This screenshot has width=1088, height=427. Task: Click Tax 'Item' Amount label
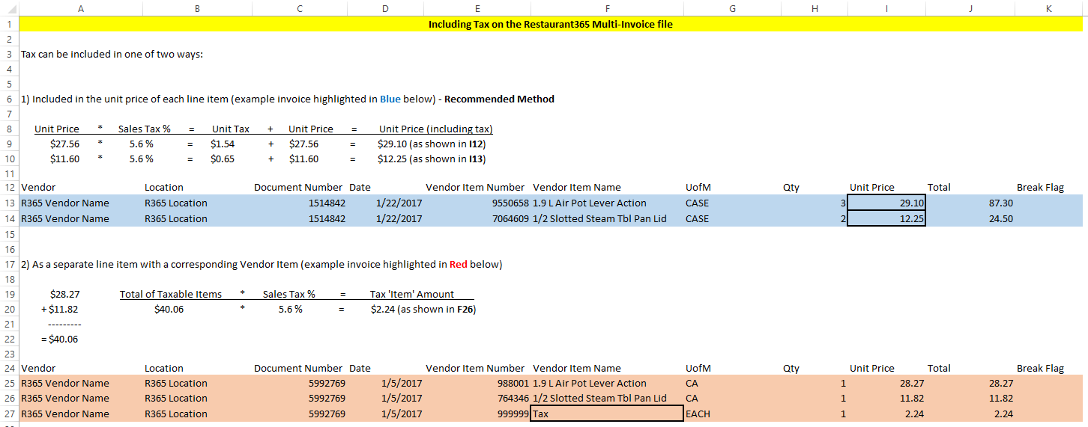click(x=412, y=294)
